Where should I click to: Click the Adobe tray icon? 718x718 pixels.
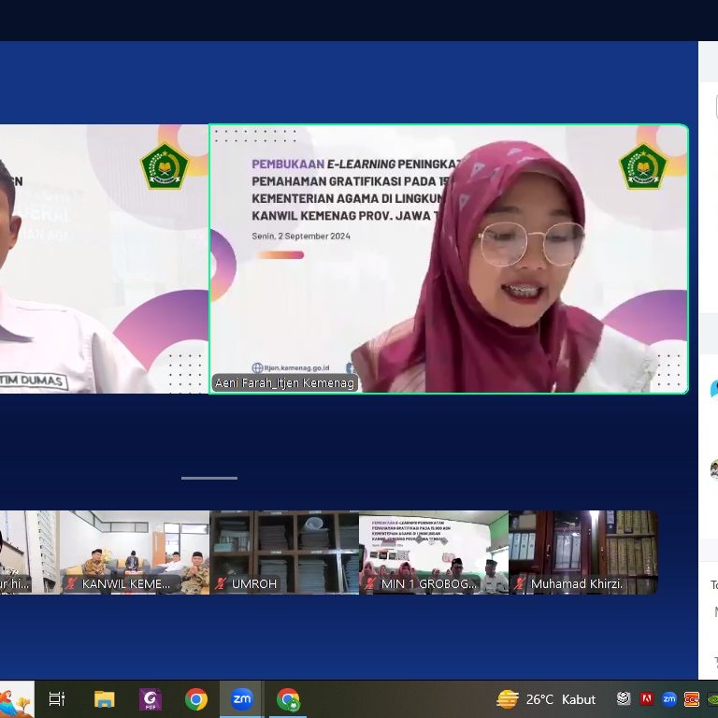click(x=647, y=698)
